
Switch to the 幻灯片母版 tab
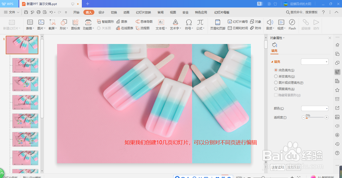coord(222,12)
